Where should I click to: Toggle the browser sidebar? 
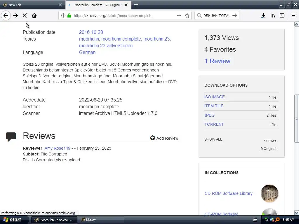point(282,15)
